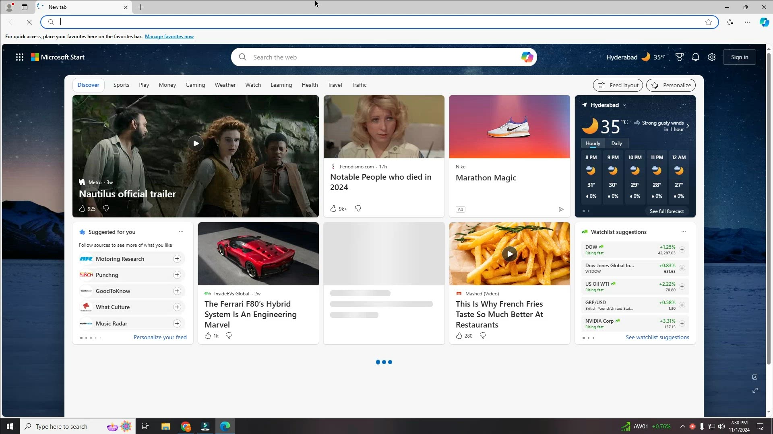Click Manage favorites now link
Image resolution: width=773 pixels, height=434 pixels.
click(169, 37)
